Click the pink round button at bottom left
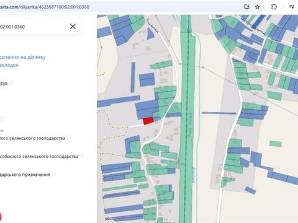Viewport: 298px width, 223px height. click(x=1, y=217)
